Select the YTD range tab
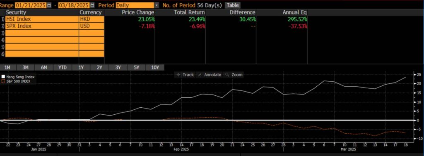 (x=63, y=68)
